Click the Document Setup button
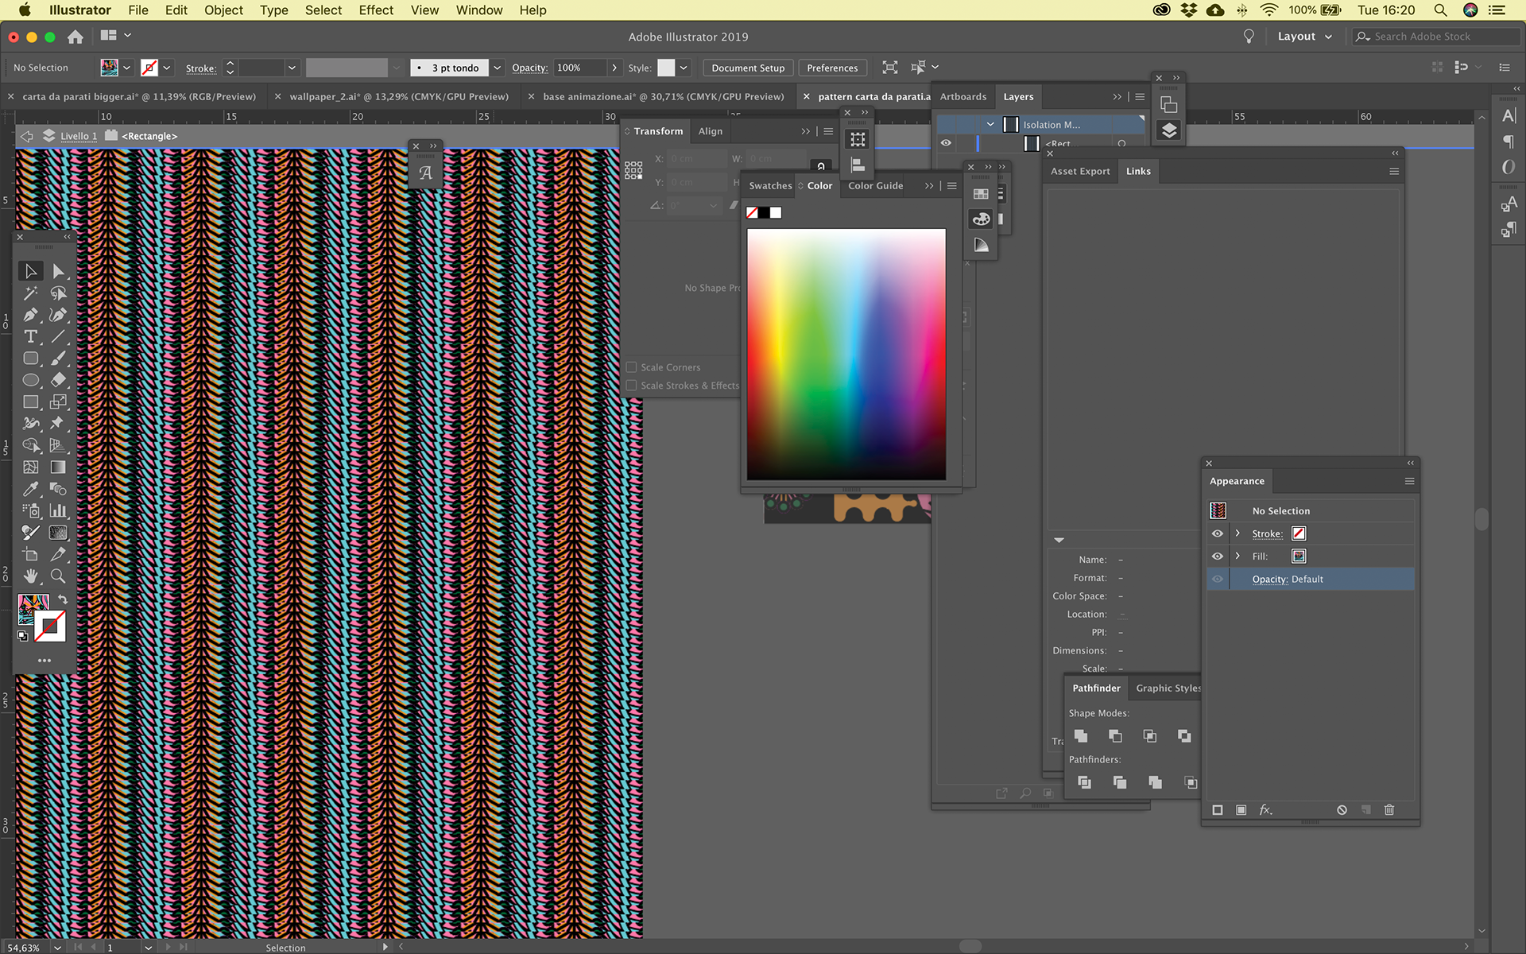 [x=747, y=68]
